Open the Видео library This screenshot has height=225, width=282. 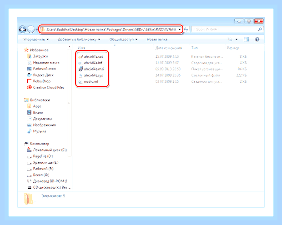[x=38, y=113]
